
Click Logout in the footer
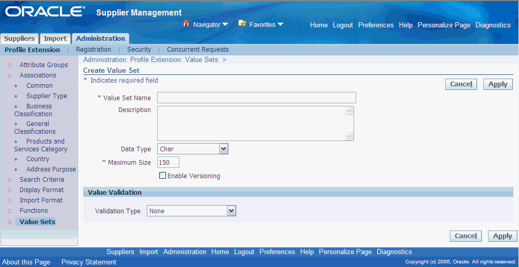244,252
